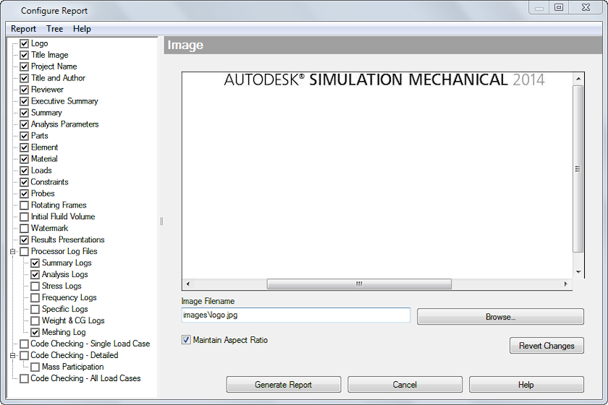
Task: Uncheck the Logo checkbox
Action: 24,43
